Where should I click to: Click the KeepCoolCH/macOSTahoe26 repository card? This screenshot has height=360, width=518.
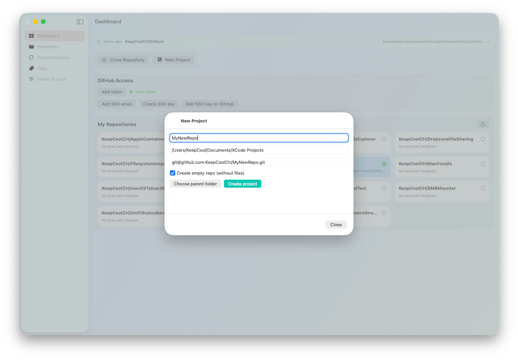[x=131, y=192]
